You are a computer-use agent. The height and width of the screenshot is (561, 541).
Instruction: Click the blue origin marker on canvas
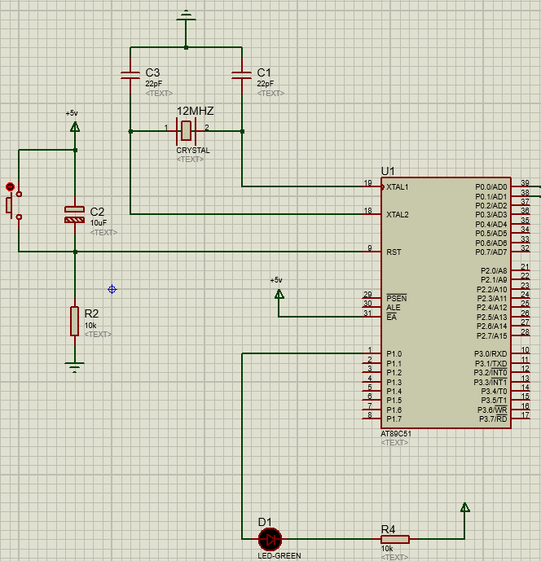pyautogui.click(x=112, y=289)
